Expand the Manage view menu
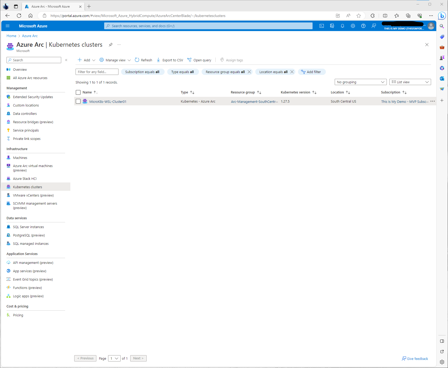This screenshot has width=448, height=368. tap(115, 60)
